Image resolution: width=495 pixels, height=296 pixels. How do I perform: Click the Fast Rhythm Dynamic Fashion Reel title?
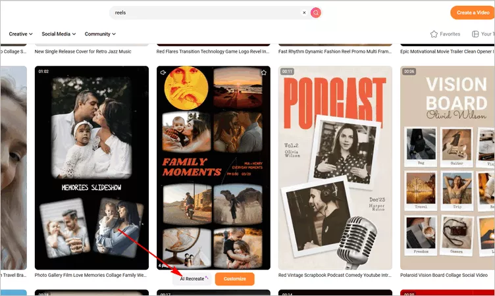(335, 51)
